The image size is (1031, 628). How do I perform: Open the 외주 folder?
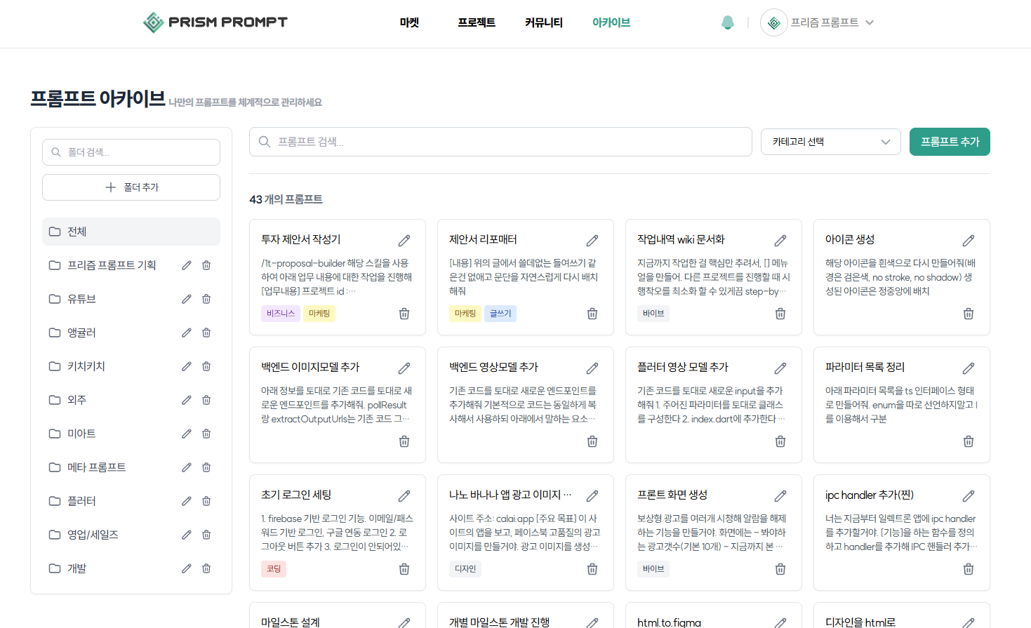pyautogui.click(x=131, y=400)
